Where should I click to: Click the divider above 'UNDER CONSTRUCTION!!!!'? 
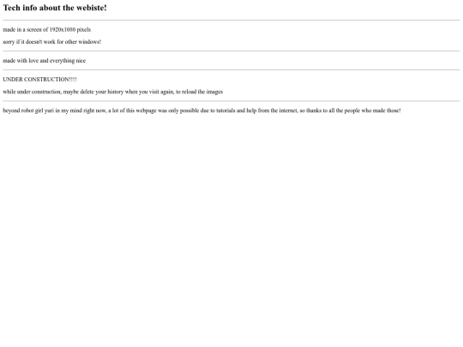pos(231,70)
